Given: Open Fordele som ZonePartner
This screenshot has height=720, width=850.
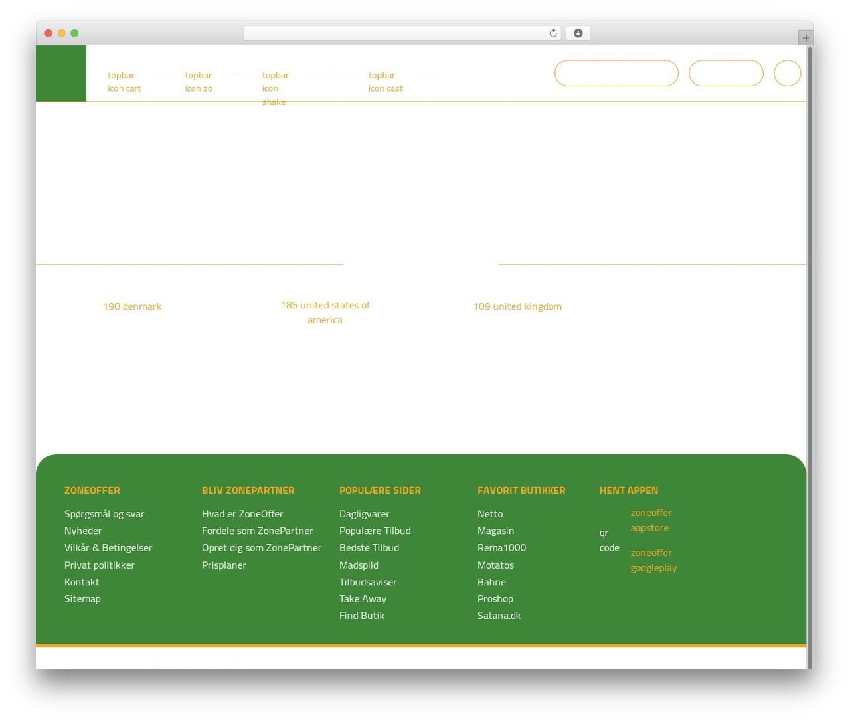Looking at the screenshot, I should 257,531.
